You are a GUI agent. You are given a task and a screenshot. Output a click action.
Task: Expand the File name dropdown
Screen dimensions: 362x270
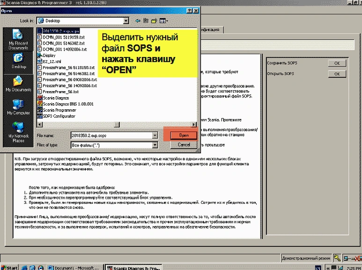click(155, 135)
